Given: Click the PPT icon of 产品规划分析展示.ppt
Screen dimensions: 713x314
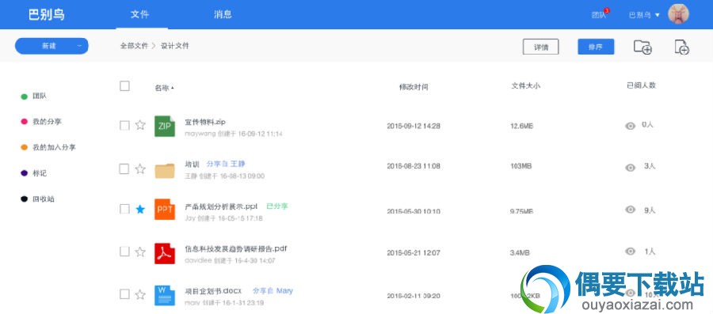Looking at the screenshot, I should [165, 209].
